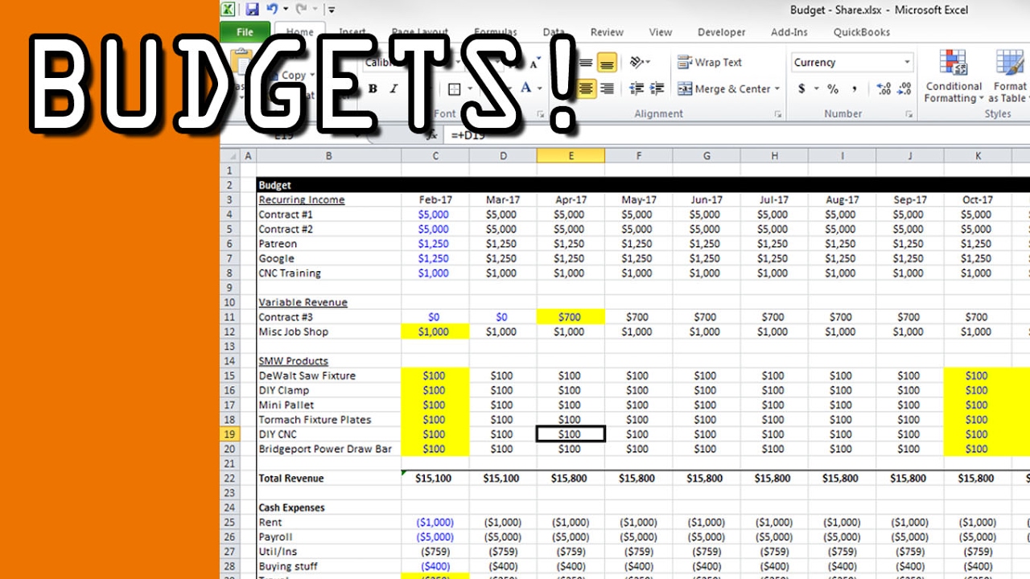Toggle Bold formatting
Screen dimensions: 1030x579
372,88
